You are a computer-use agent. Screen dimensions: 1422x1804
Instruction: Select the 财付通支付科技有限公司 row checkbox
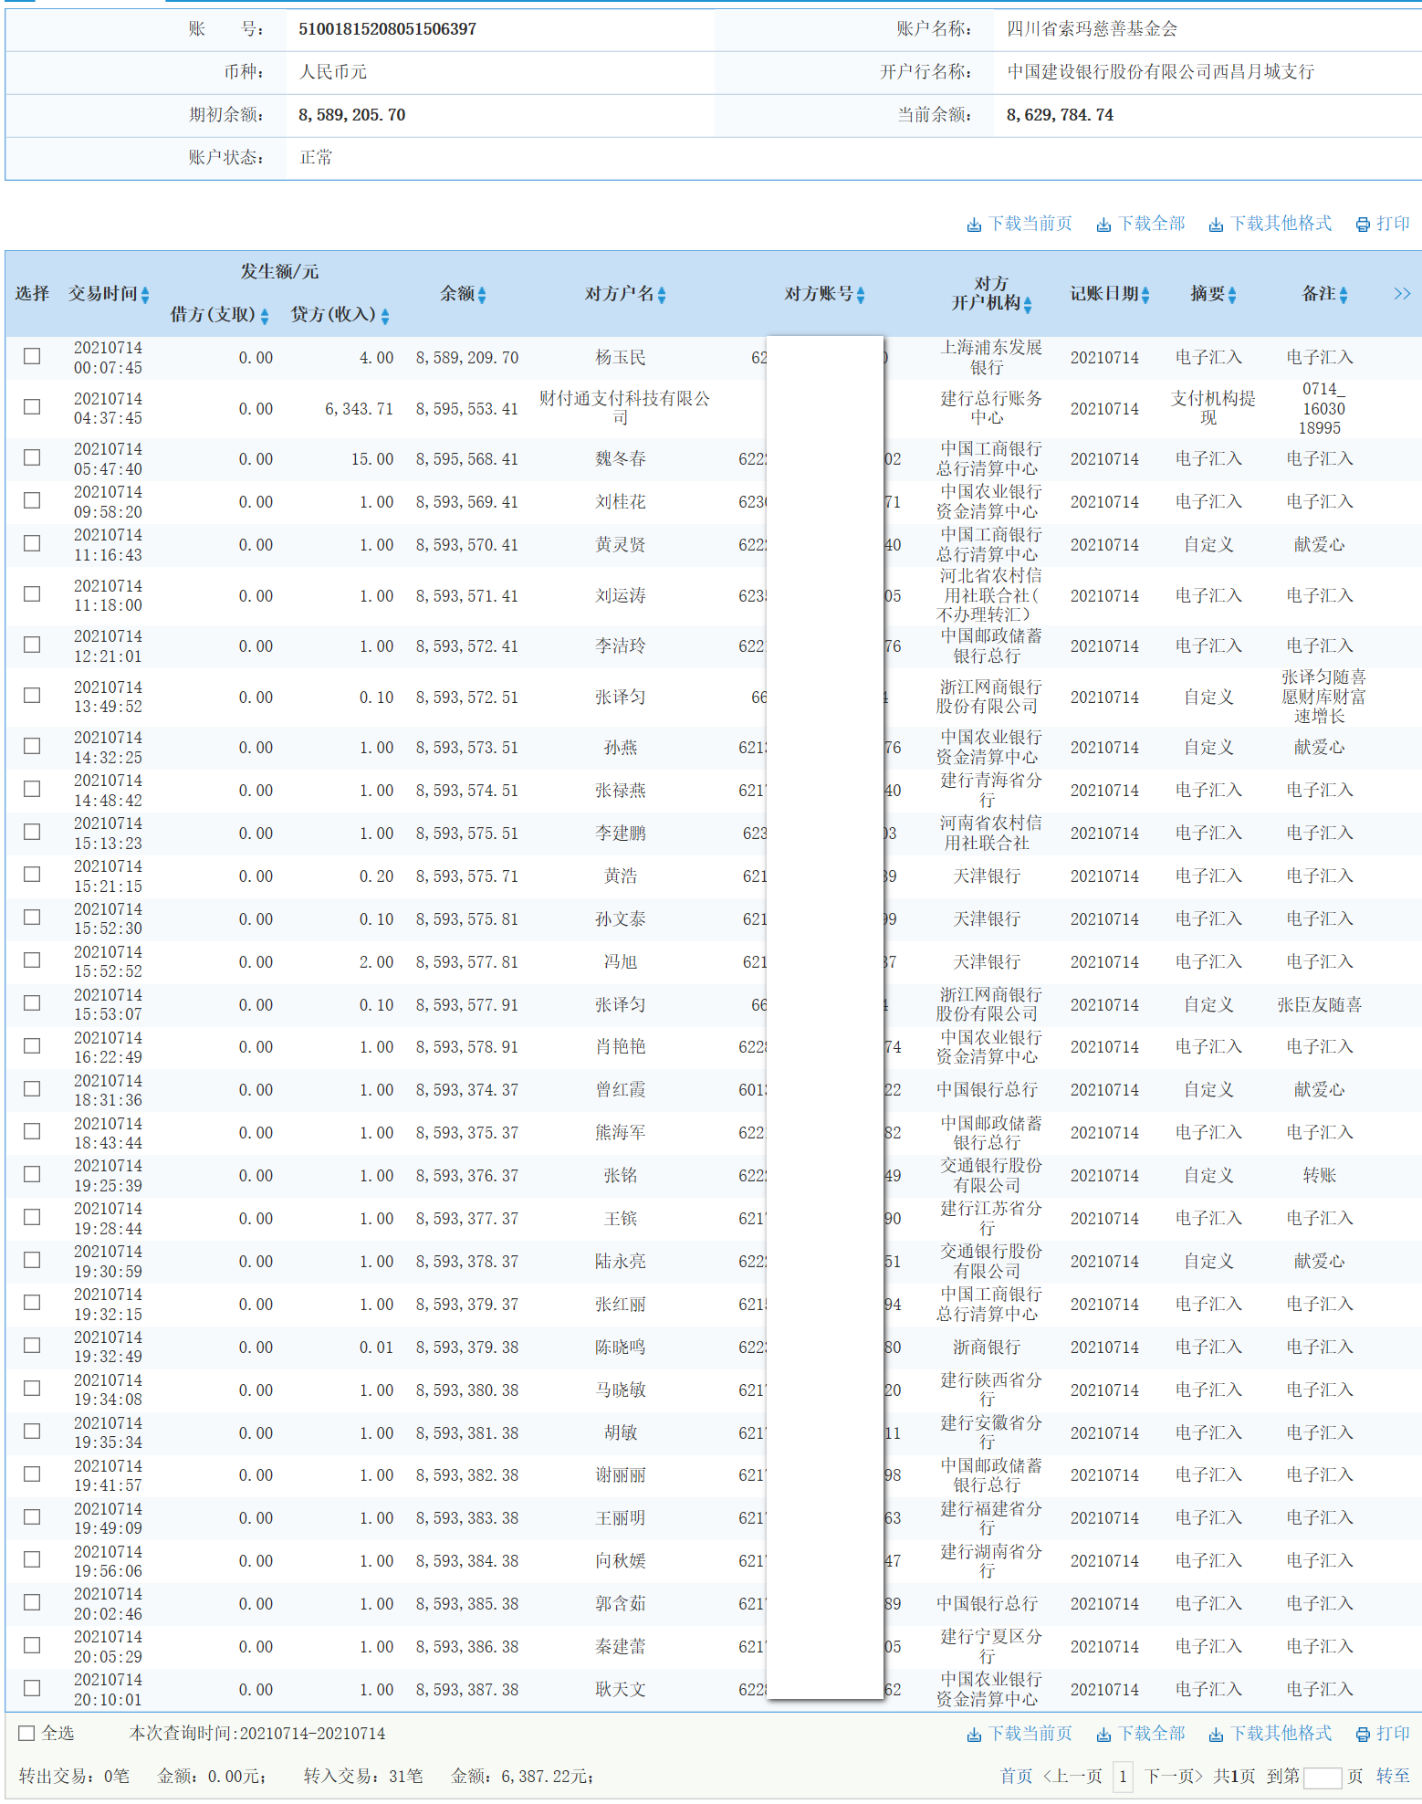coord(32,407)
